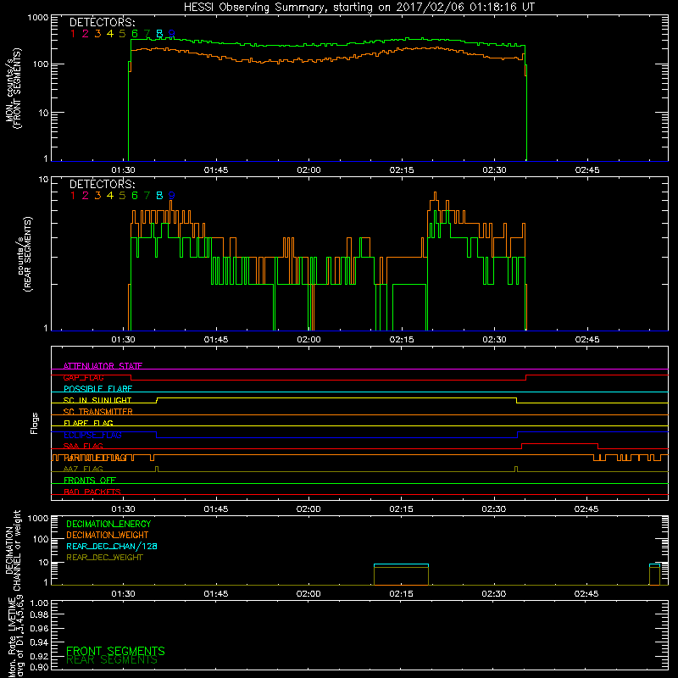The image size is (678, 678).
Task: Click the REAR_DEC_CHAN/128 legend entry
Action: [112, 546]
